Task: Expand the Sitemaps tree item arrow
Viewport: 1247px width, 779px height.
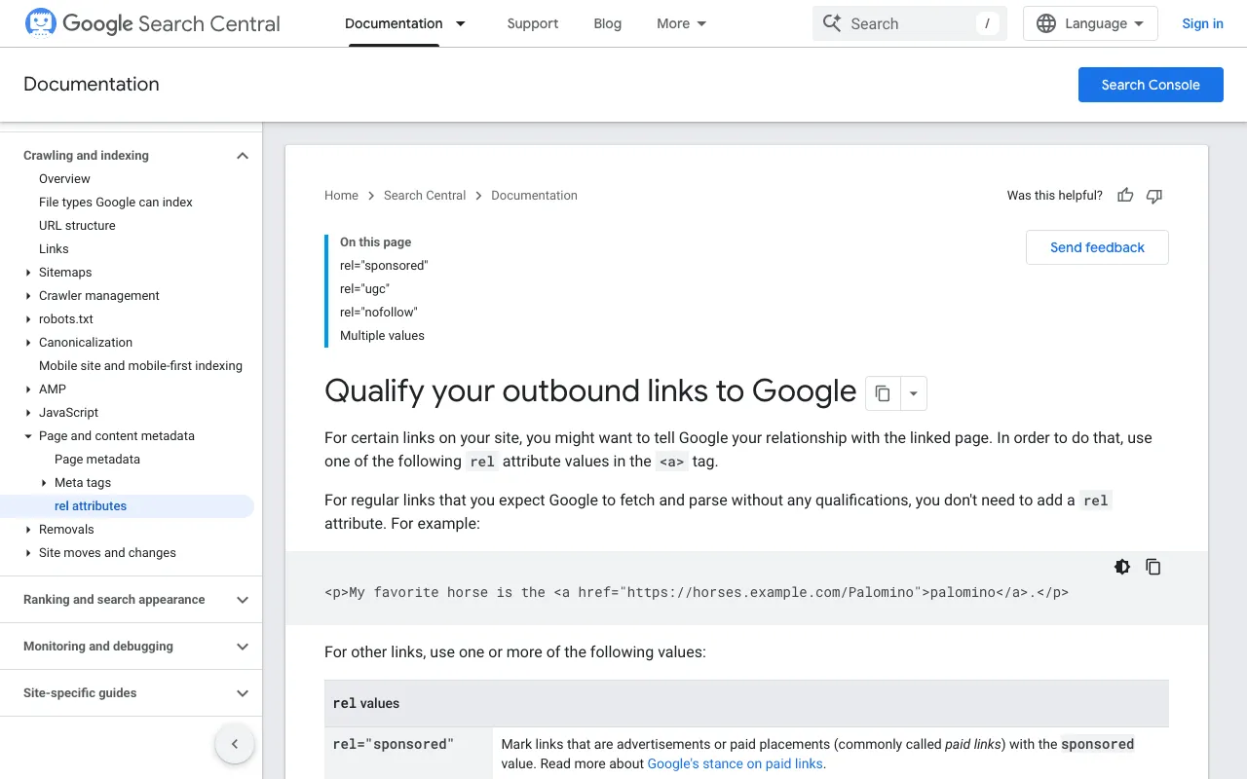Action: point(28,273)
